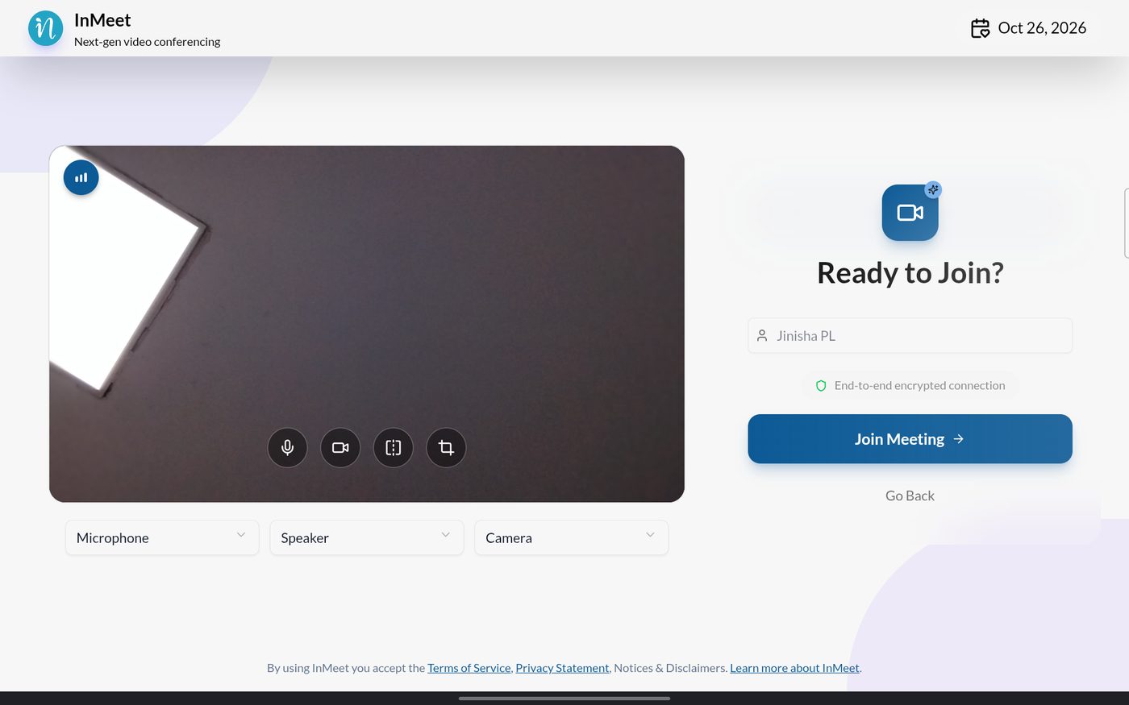1129x705 pixels.
Task: Click the Oct 26, 2026 date text
Action: coord(1042,28)
